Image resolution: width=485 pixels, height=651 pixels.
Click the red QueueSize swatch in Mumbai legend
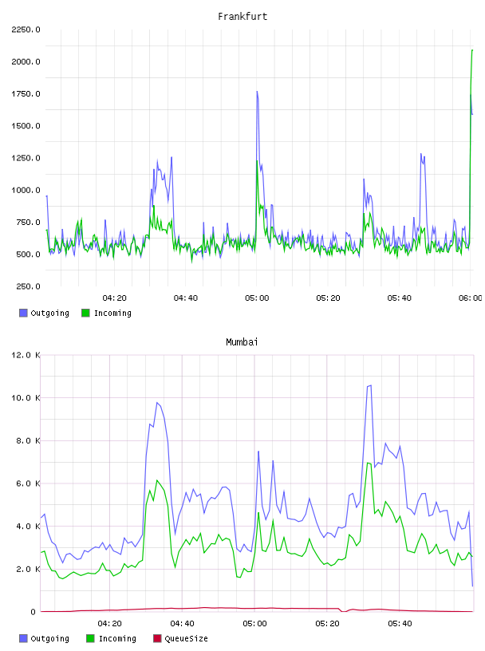157,638
